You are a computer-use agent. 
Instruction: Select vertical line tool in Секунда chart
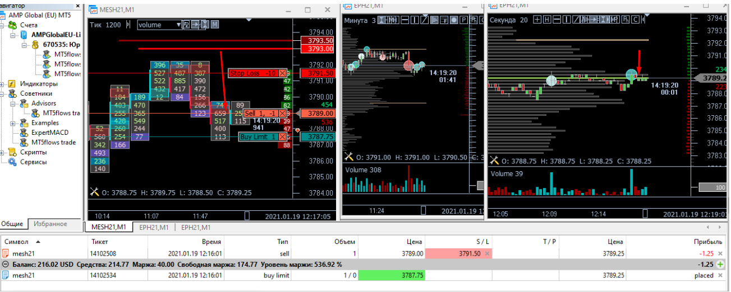pyautogui.click(x=566, y=20)
